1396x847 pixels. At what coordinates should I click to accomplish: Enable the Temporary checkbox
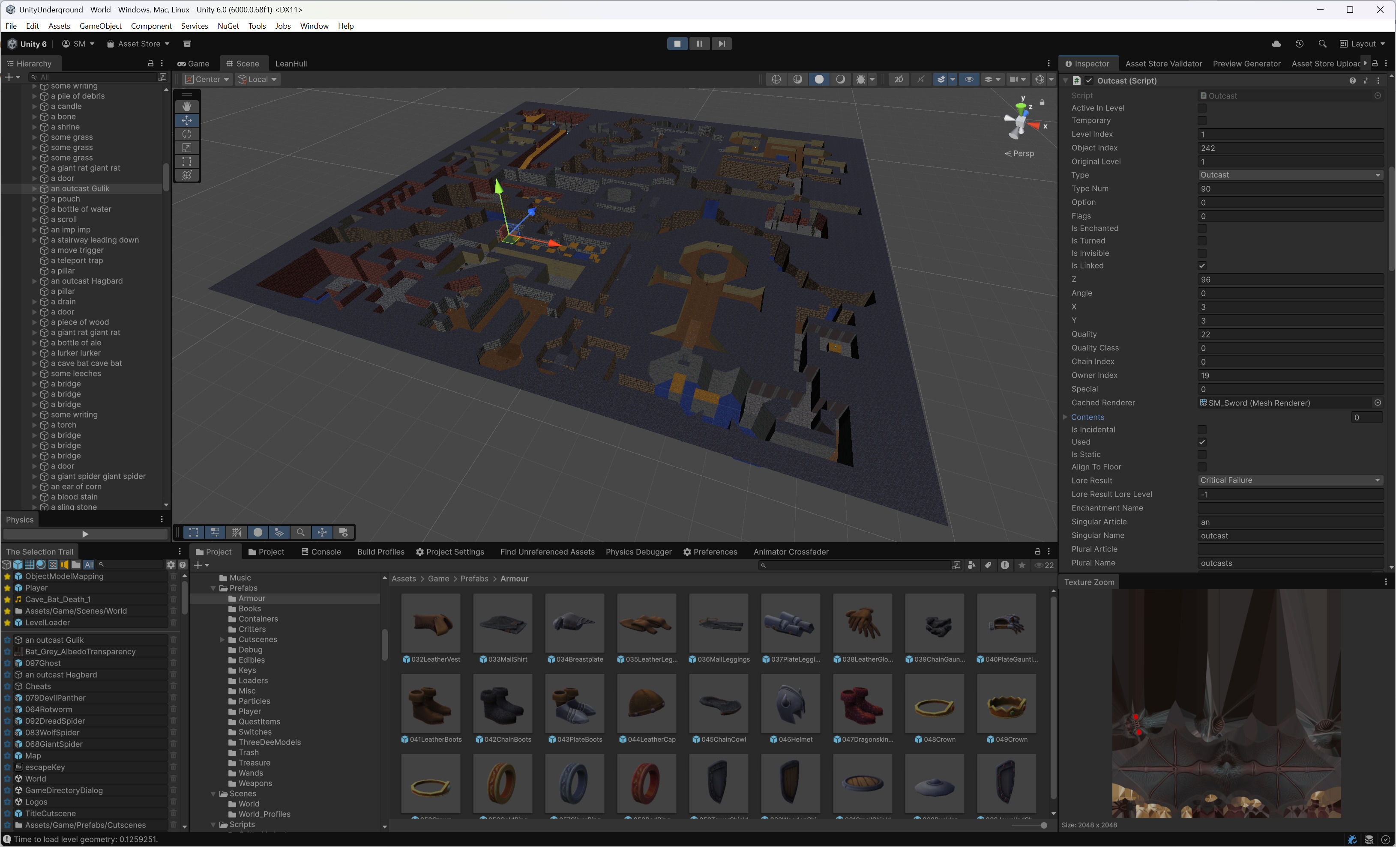1201,121
